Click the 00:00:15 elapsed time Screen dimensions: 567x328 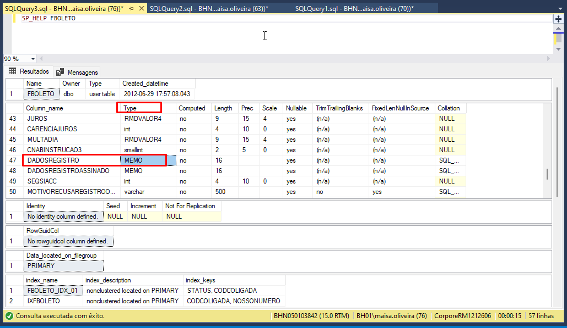tap(510, 316)
